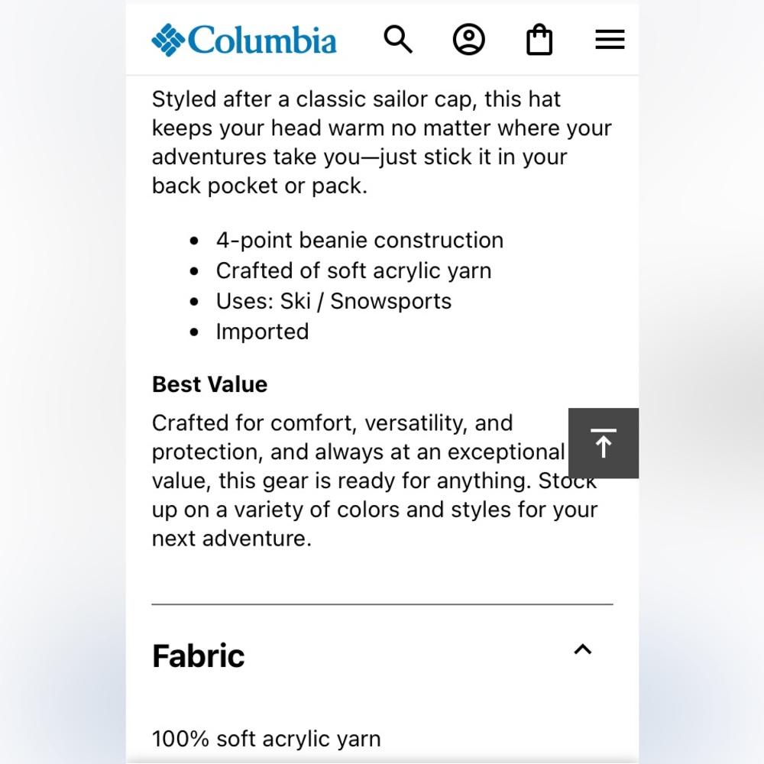Open the search magnifier

(x=398, y=39)
